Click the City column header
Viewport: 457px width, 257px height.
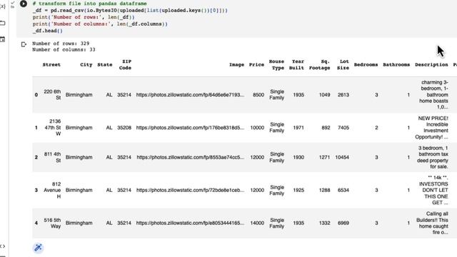(x=86, y=65)
